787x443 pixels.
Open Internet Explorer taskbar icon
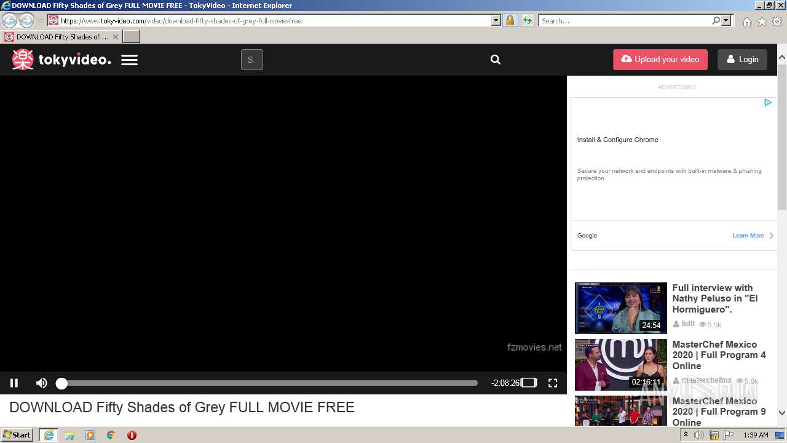click(x=49, y=435)
